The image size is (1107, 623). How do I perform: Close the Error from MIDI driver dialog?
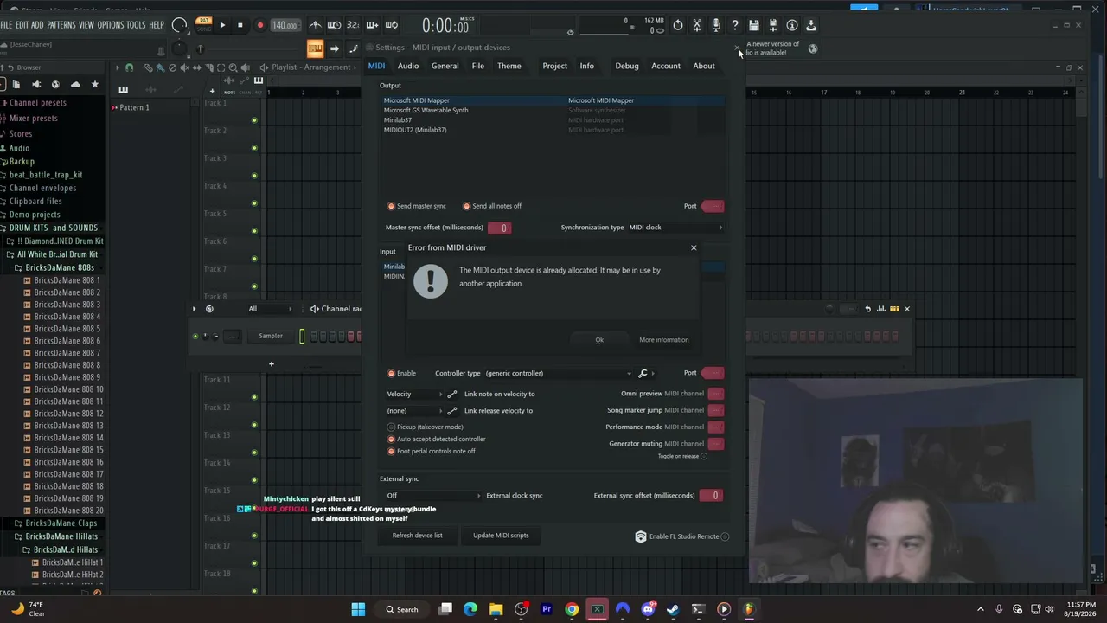(x=694, y=248)
